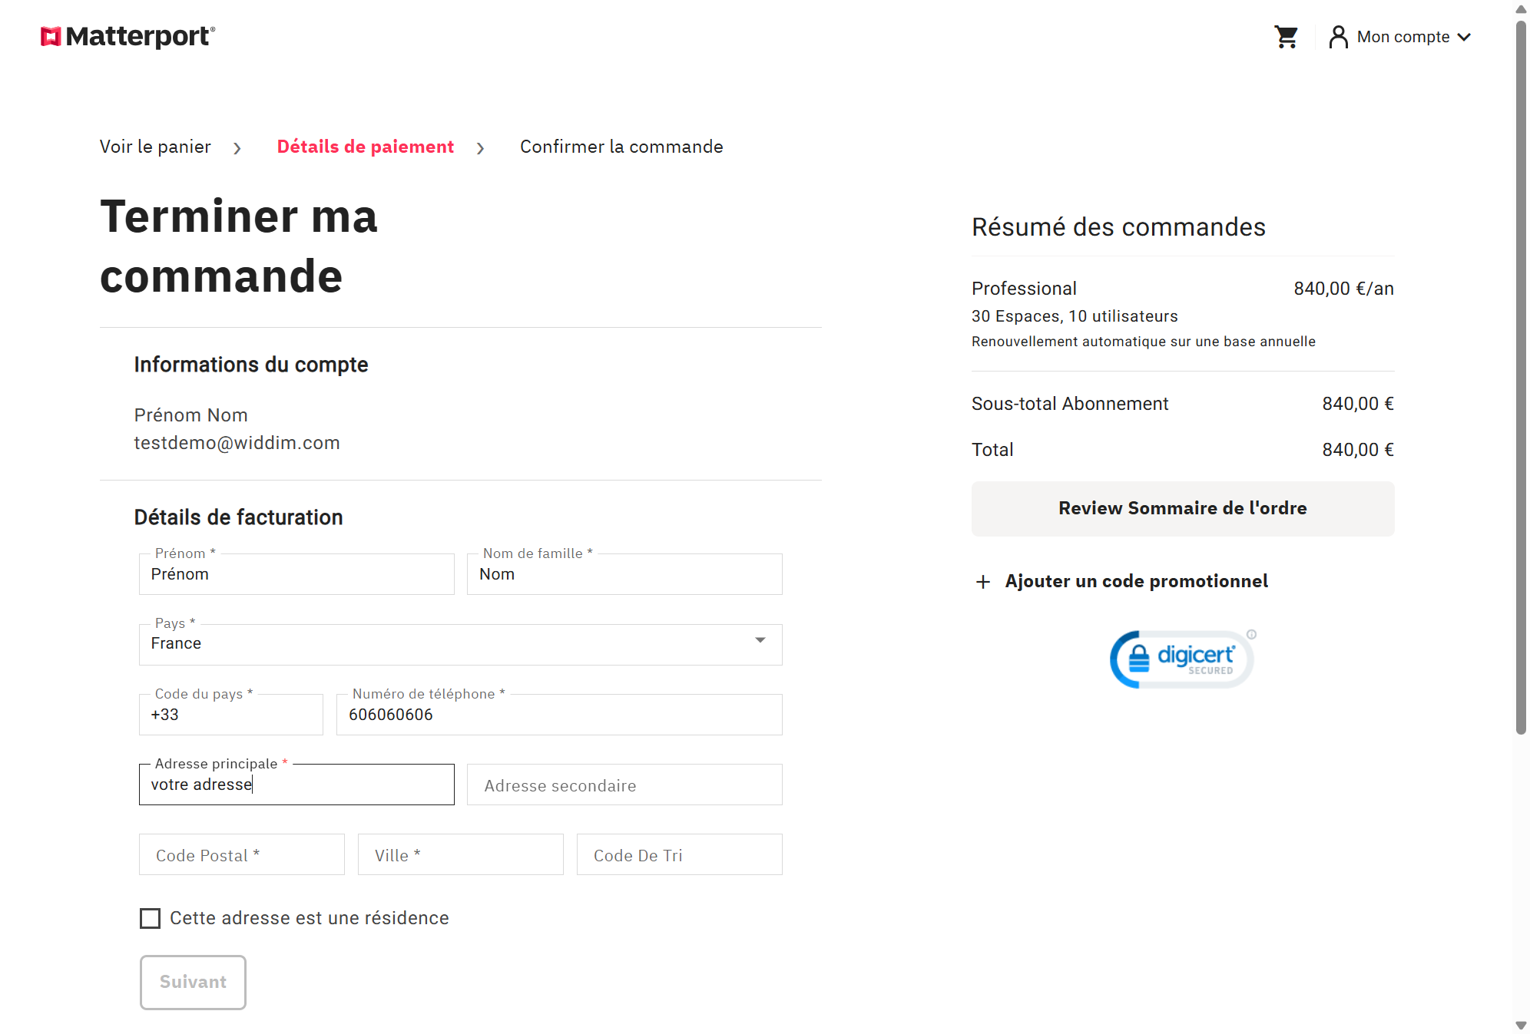Click the plus icon for promo code
This screenshot has width=1530, height=1034.
[983, 582]
